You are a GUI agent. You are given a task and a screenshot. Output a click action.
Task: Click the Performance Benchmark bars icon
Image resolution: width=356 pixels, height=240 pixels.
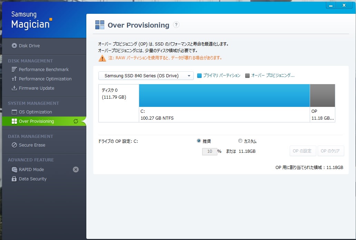(14, 70)
